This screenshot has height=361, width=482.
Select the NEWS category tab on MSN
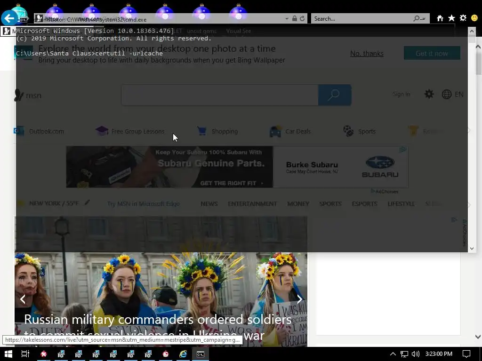(x=209, y=204)
